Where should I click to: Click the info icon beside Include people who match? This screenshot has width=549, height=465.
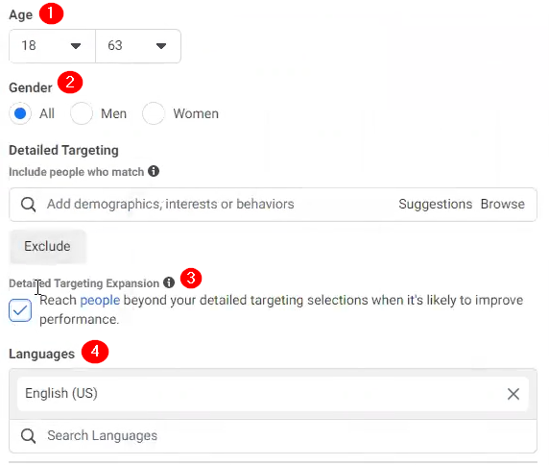coord(154,171)
